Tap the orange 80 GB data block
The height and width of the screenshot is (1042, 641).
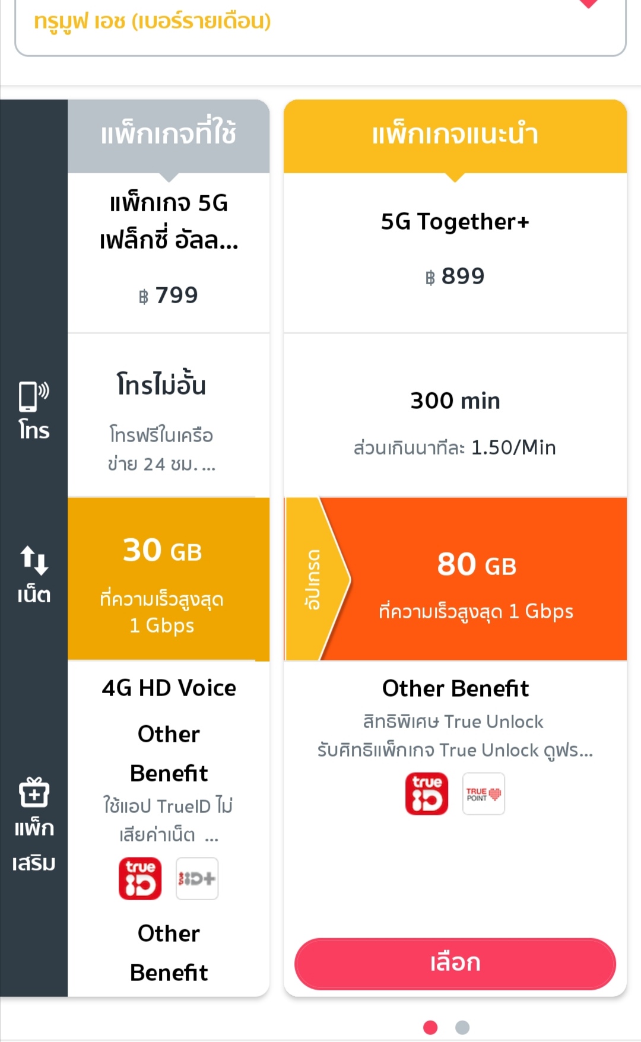pyautogui.click(x=477, y=579)
